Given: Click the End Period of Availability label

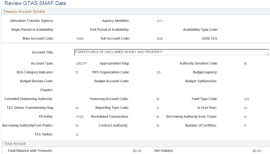Looking at the screenshot, I should click(109, 30).
